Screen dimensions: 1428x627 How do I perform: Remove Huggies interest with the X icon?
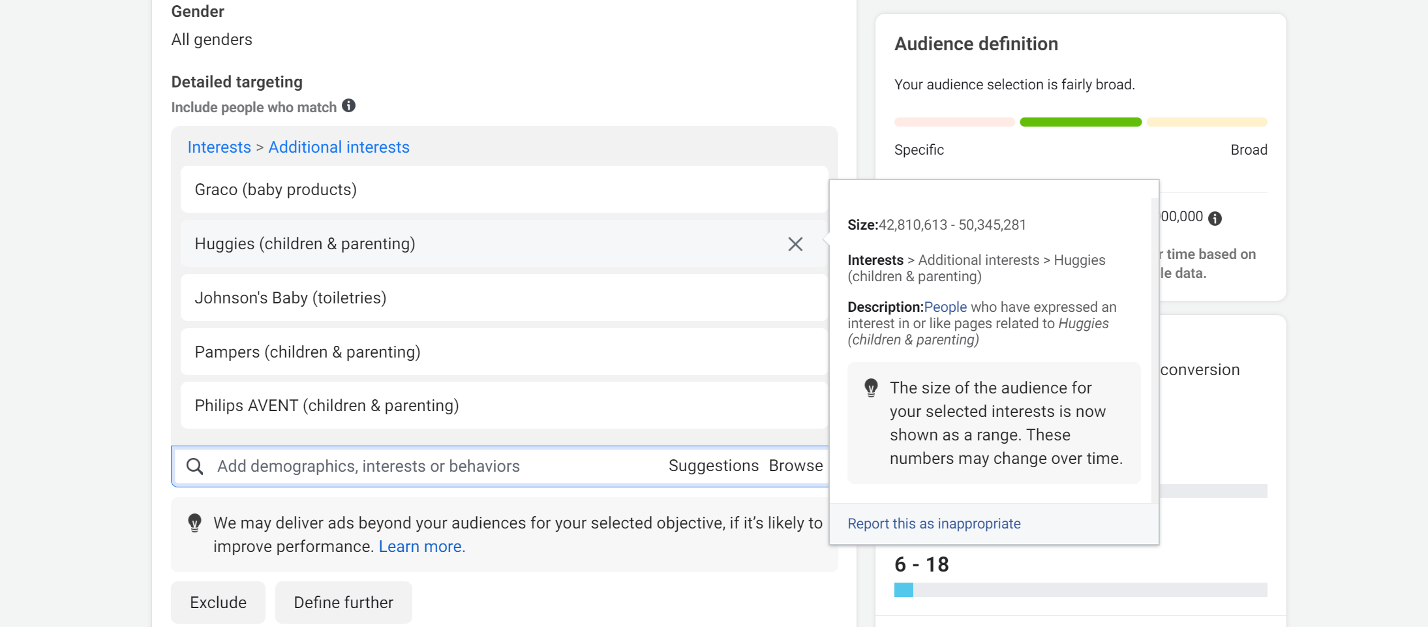tap(795, 244)
